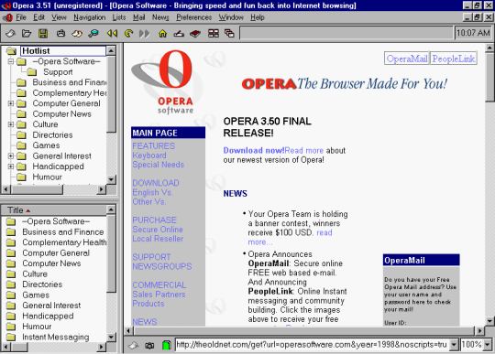
Task: Open the Lists menu
Action: [119, 17]
